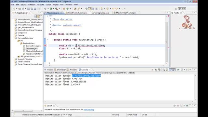Viewport: 208px width, 117px height.
Task: Click the Save toolbar icon
Action: (x=28, y=9)
